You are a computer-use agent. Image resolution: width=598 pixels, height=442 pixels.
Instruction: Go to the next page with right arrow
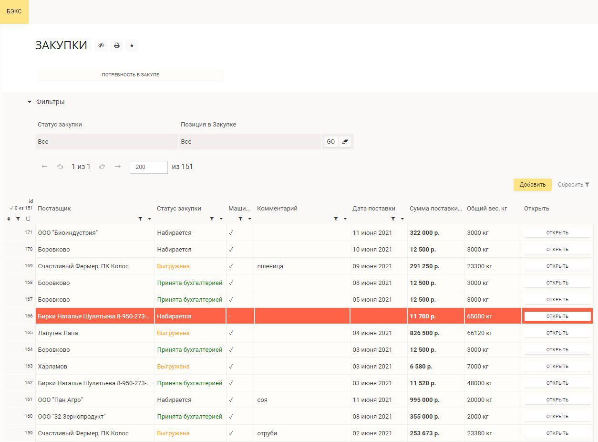click(x=118, y=167)
